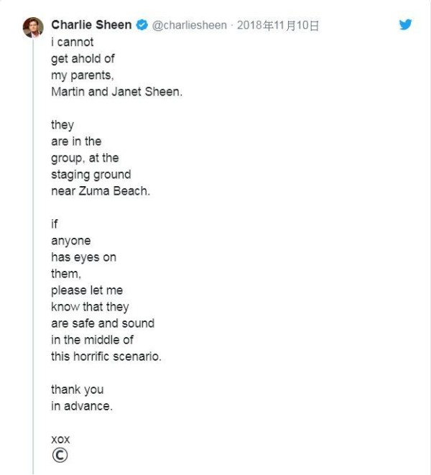Click the line 'Martin and Janet Sheen.'

coord(116,92)
